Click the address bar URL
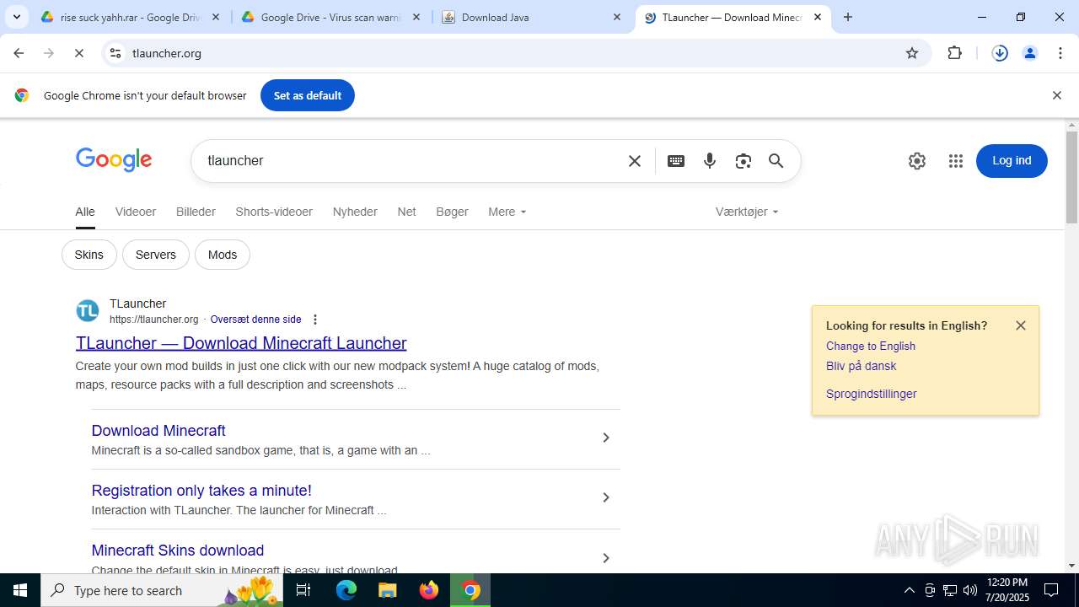The image size is (1079, 607). (x=167, y=53)
